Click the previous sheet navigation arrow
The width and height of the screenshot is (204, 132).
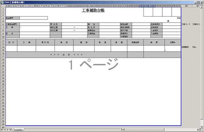tap(5, 130)
